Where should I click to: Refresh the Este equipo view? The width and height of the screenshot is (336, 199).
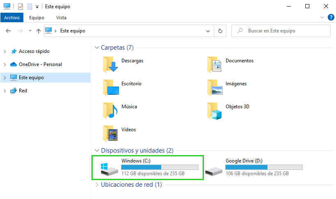(220, 31)
